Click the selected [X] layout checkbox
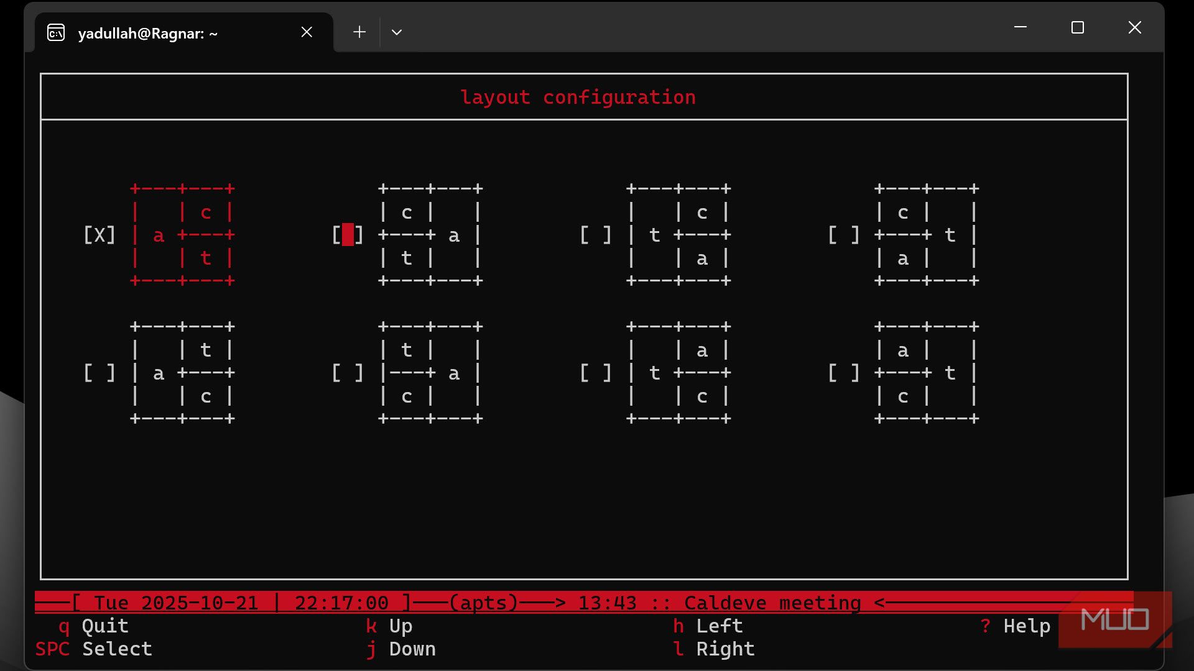The height and width of the screenshot is (671, 1194). 99,235
